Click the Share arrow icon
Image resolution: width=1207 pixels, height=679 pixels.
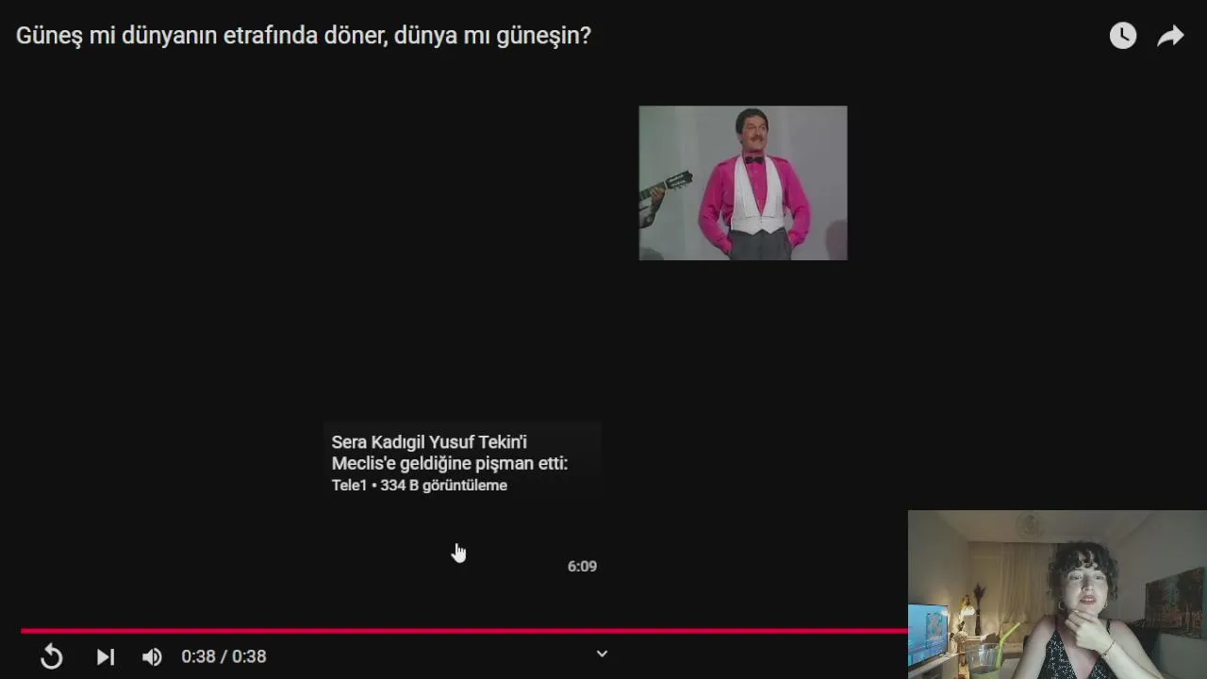pos(1170,36)
